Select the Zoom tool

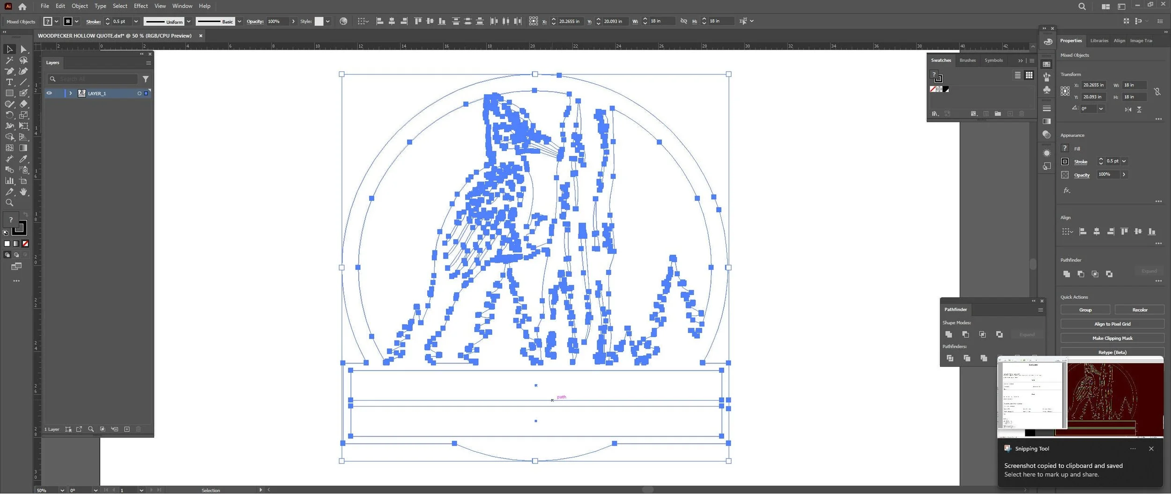[x=9, y=203]
